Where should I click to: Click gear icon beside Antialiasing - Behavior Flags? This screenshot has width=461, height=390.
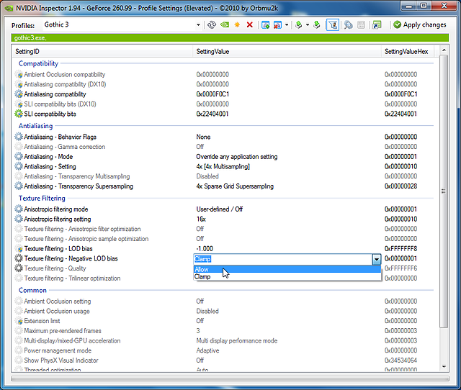point(19,137)
